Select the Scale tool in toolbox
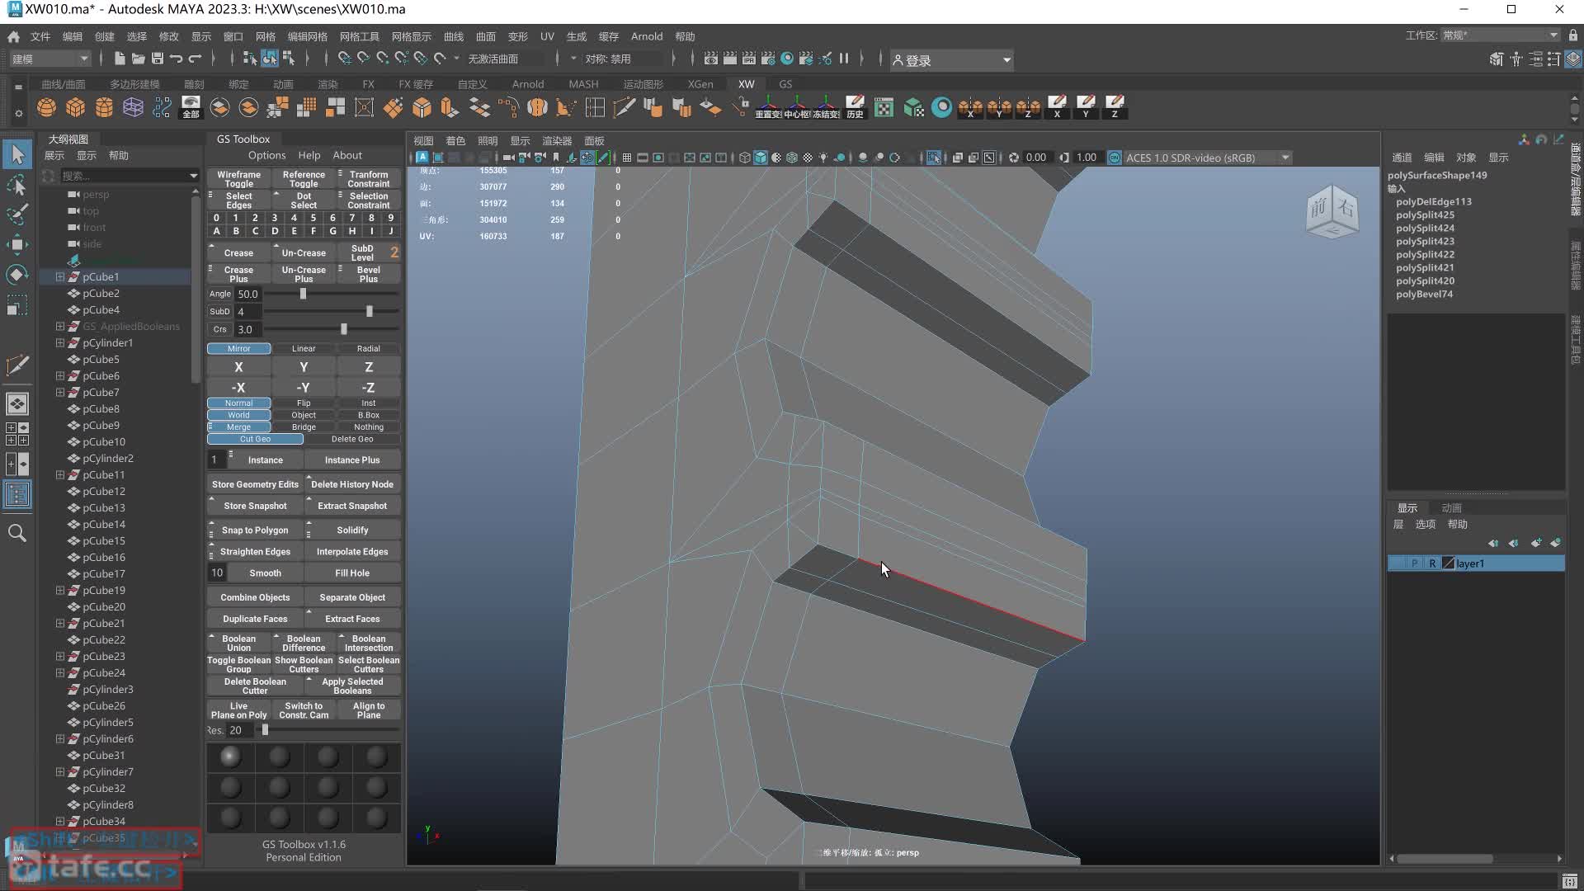Screen dimensions: 1584x891 (17, 305)
